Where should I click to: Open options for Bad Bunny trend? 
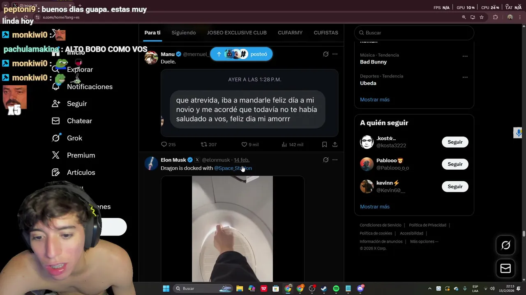(465, 56)
